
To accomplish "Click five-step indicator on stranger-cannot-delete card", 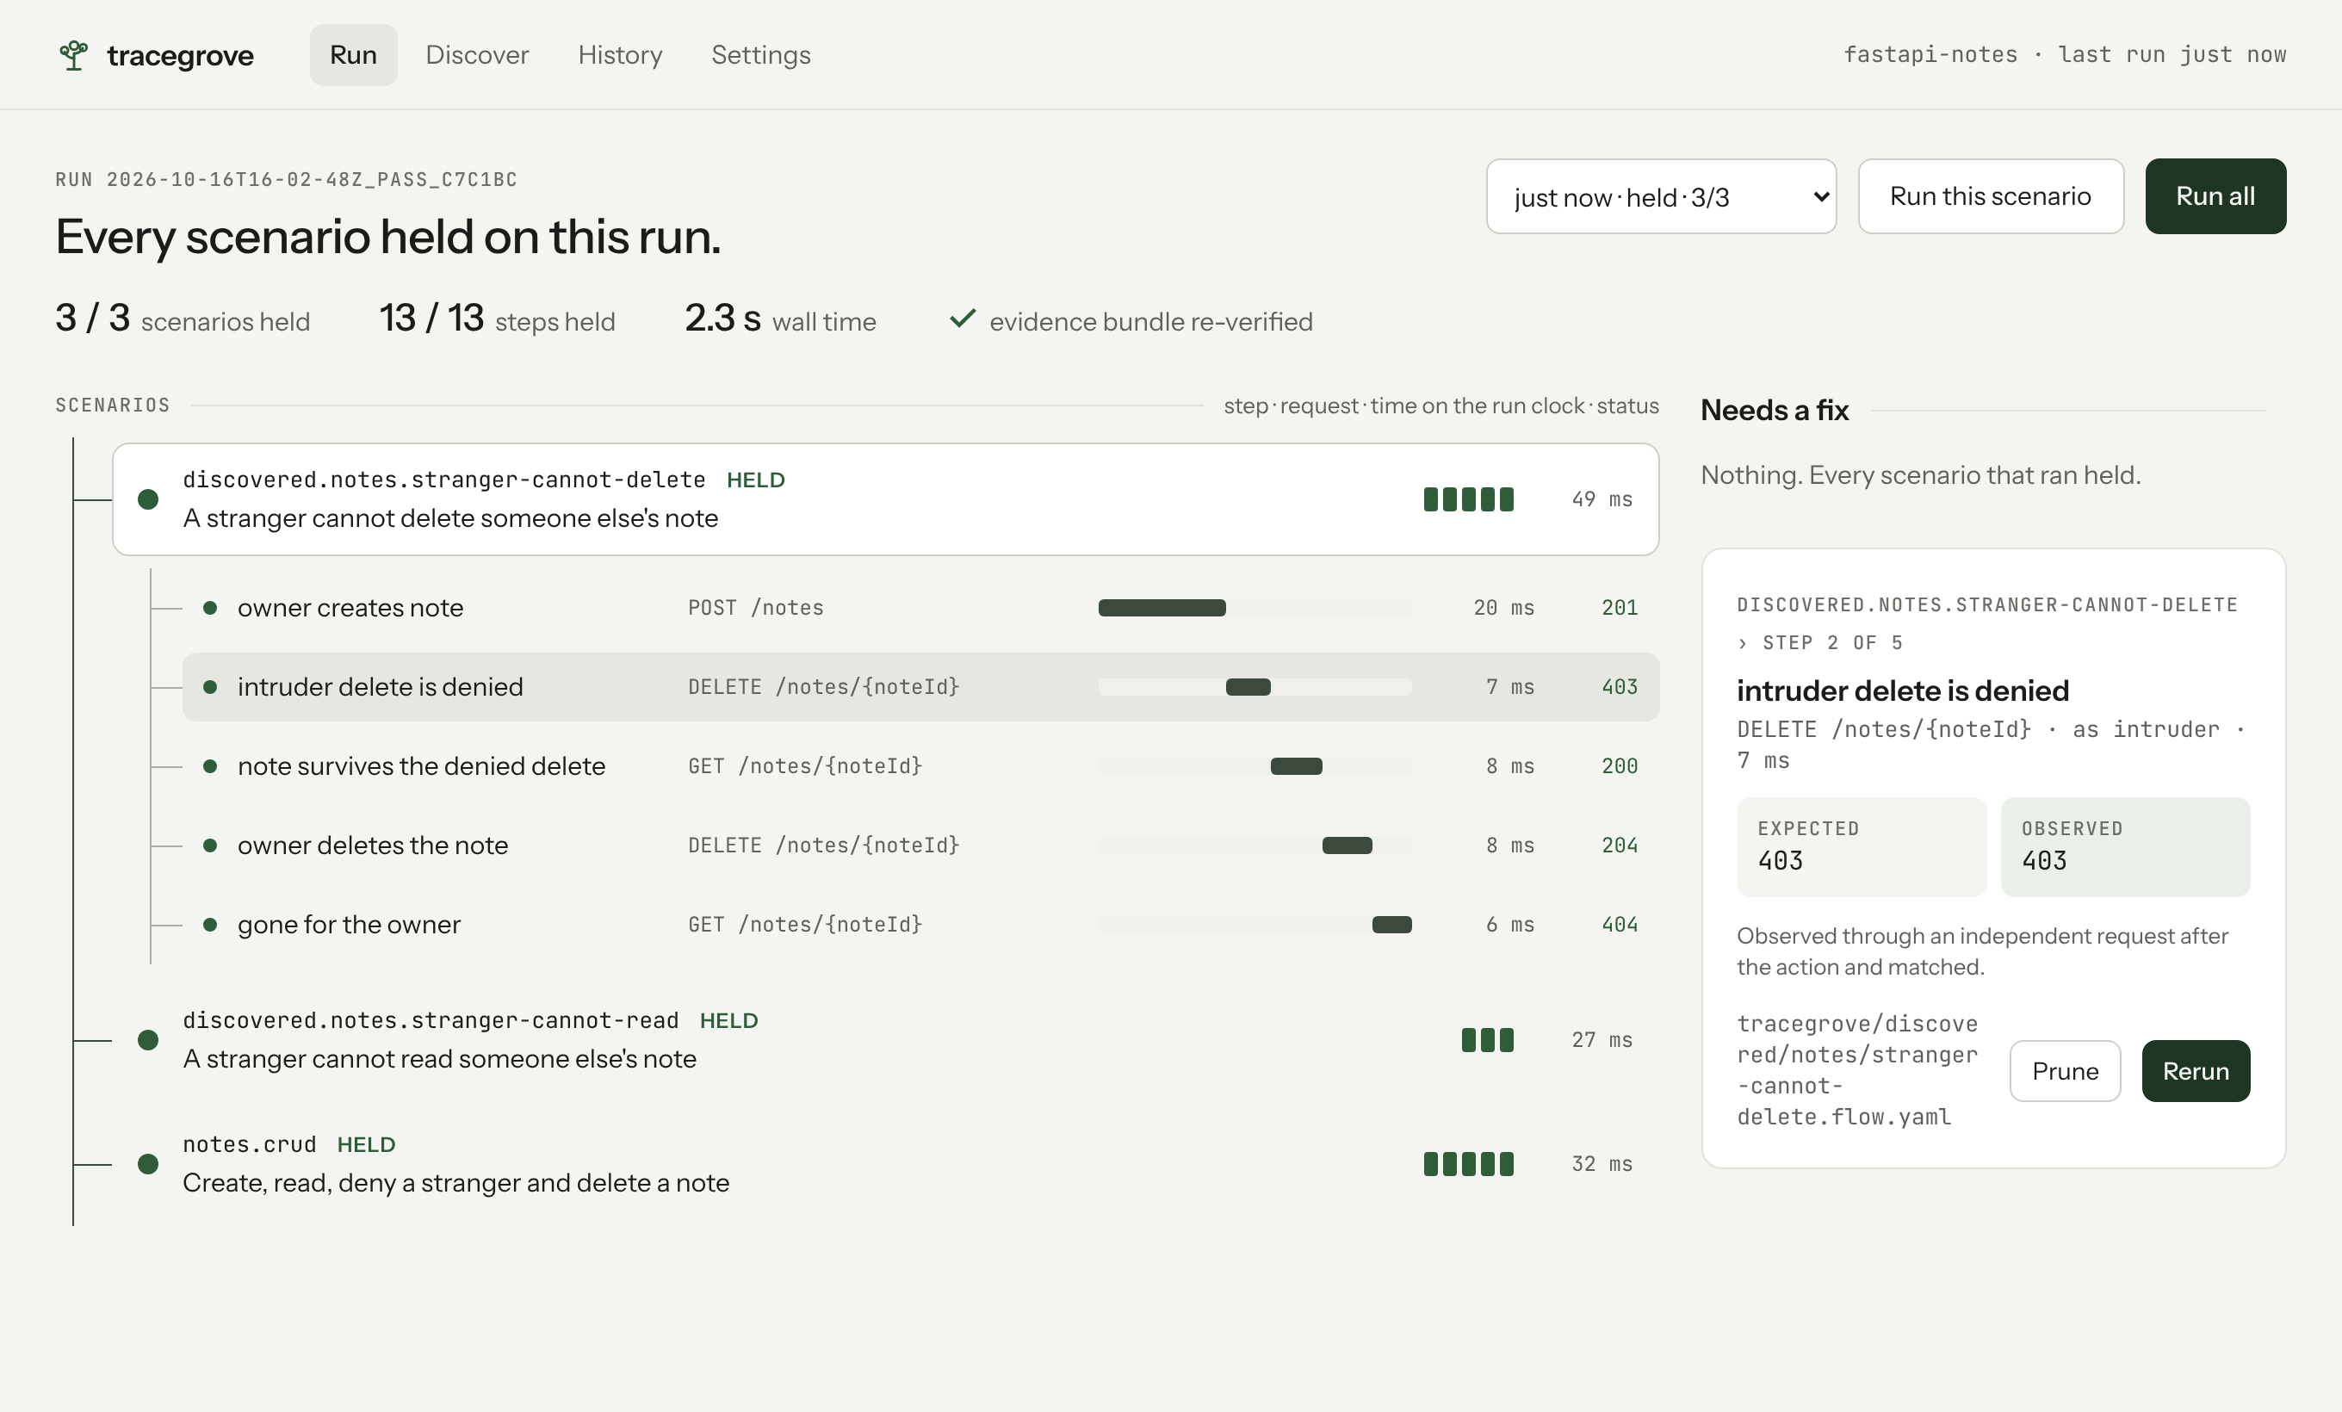I will 1469,500.
